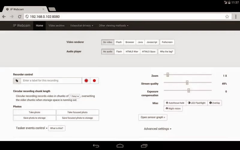Select HTML5 Opus audio player

[x=148, y=52]
